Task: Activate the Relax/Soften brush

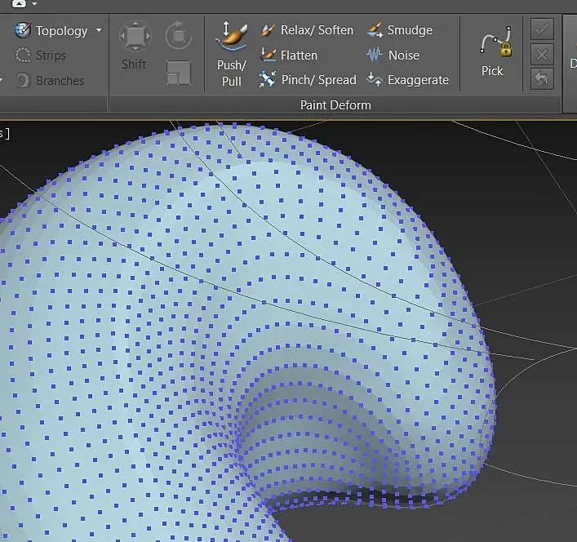Action: click(x=307, y=30)
